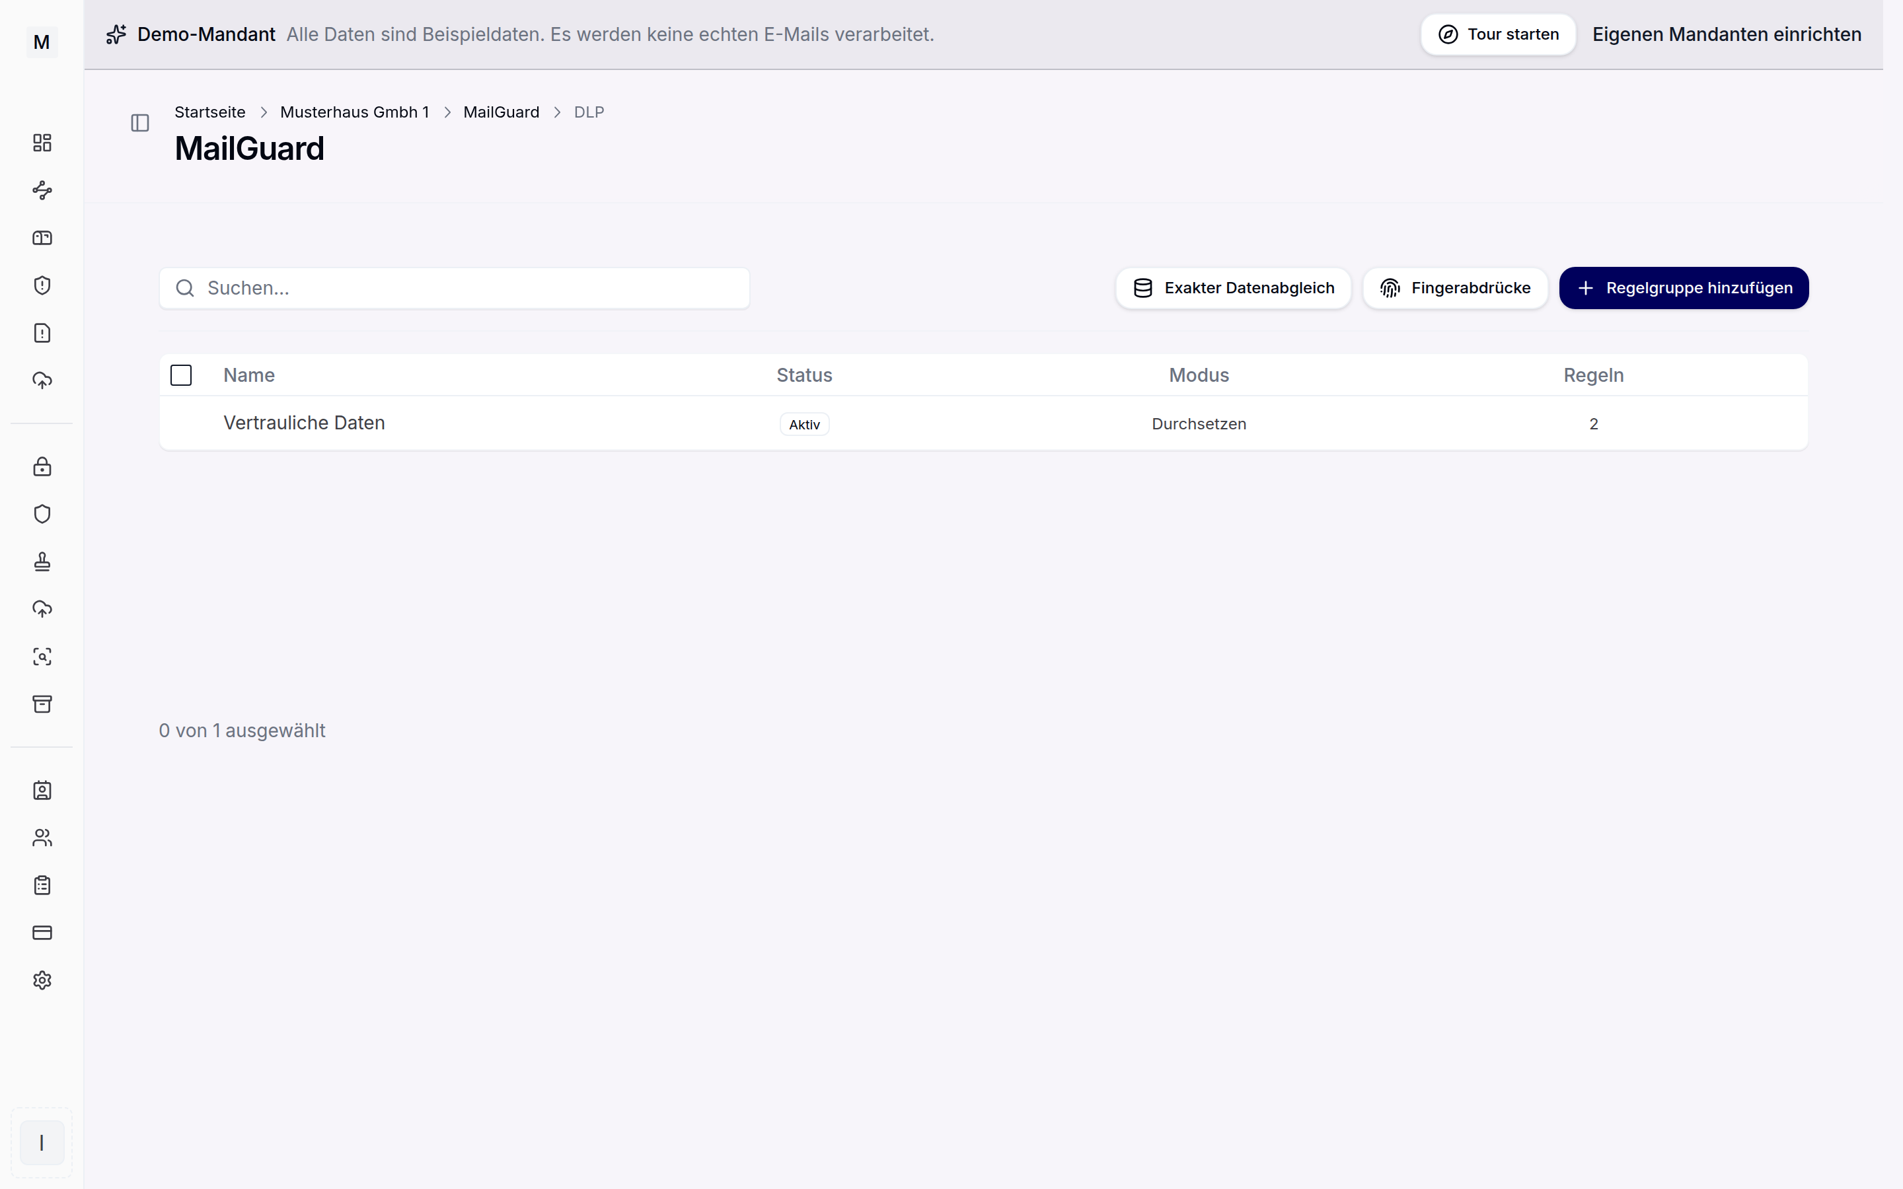
Task: Open Musterhaus Gmbh 1 breadcrumb
Action: point(355,112)
